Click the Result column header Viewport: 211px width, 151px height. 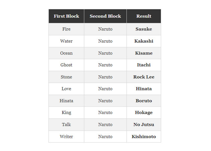tap(144, 16)
